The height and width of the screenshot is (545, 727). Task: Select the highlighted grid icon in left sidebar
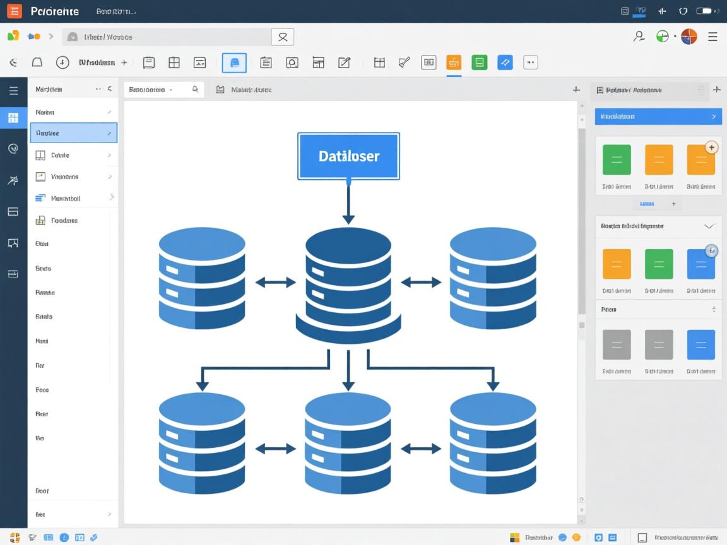click(x=13, y=118)
